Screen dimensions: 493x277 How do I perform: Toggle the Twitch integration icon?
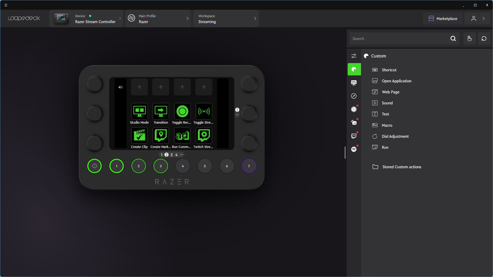[354, 136]
